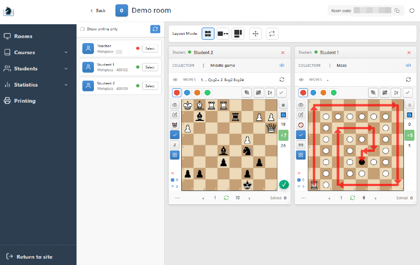Toggle eye visibility for Student 2 moves

(x=175, y=79)
